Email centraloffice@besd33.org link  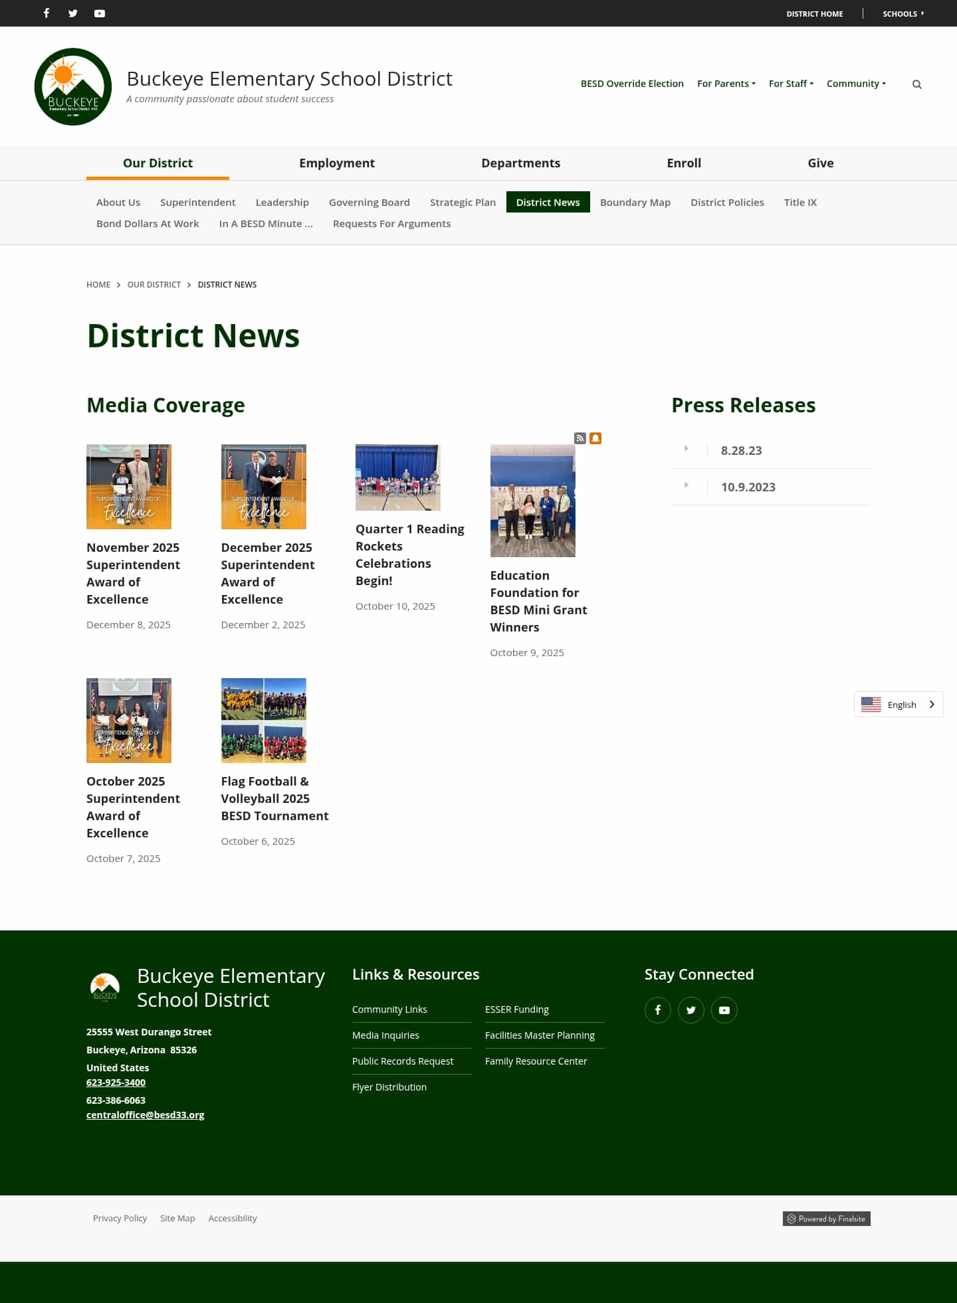pyautogui.click(x=146, y=1115)
